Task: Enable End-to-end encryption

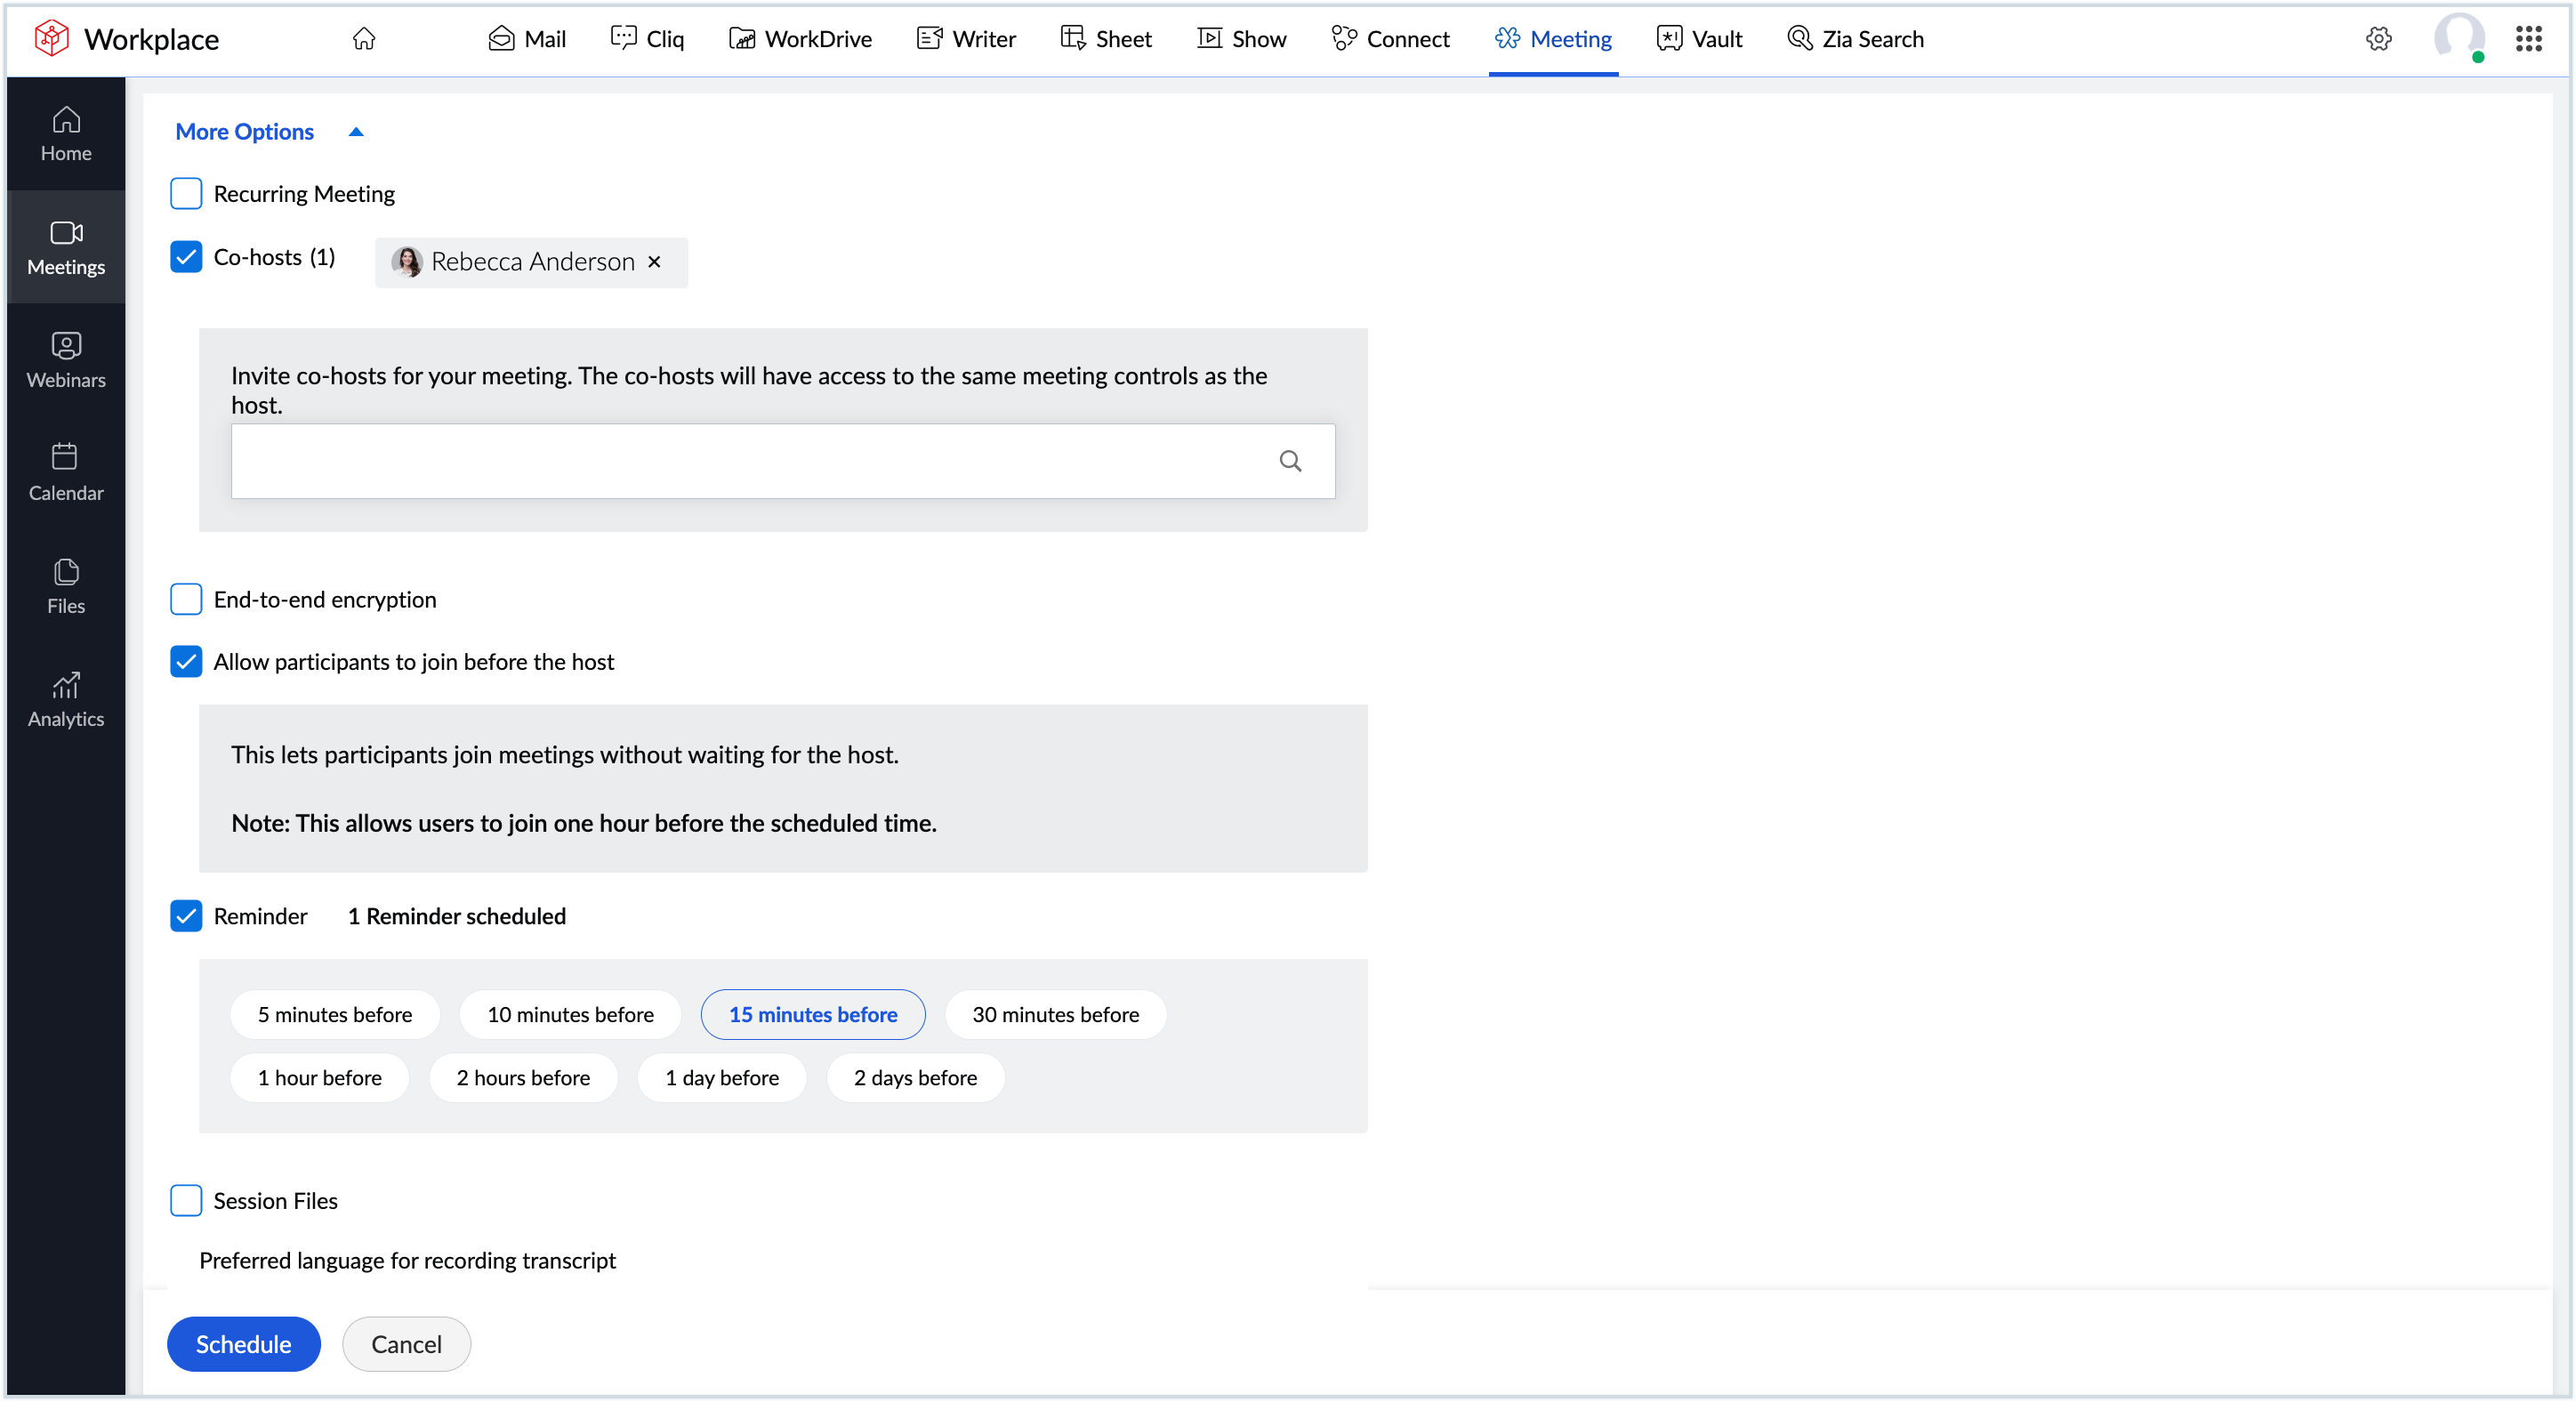Action: pyautogui.click(x=186, y=600)
